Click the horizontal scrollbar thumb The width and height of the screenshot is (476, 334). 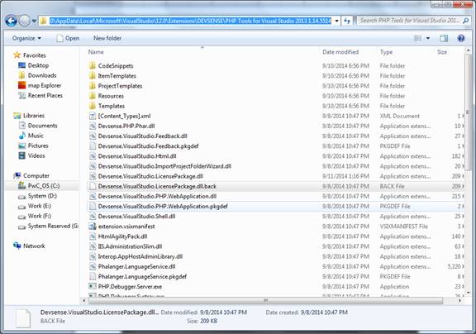click(x=265, y=301)
